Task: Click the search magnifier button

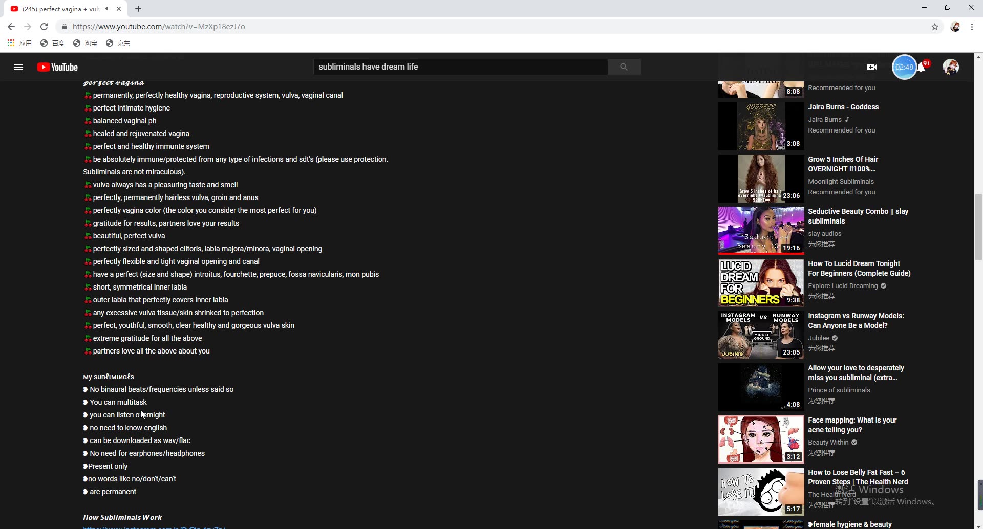Action: (624, 67)
